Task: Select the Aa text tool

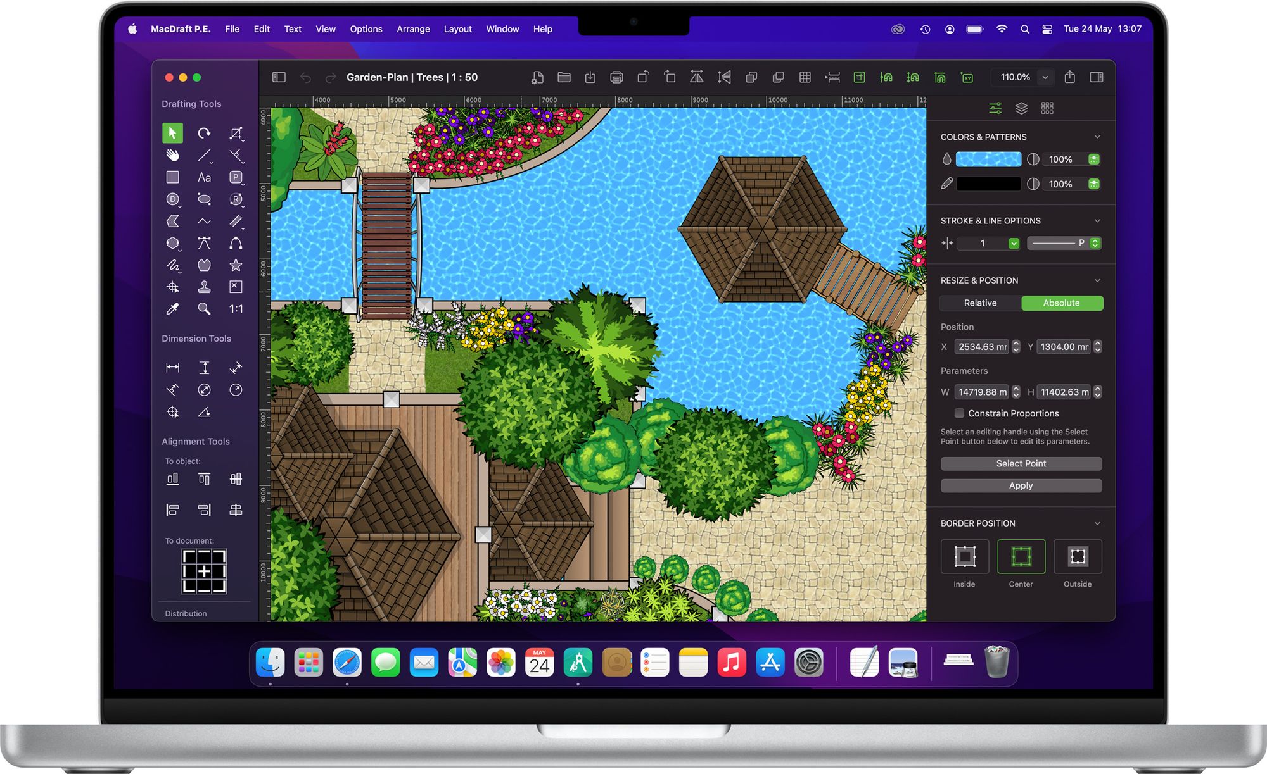Action: point(204,177)
